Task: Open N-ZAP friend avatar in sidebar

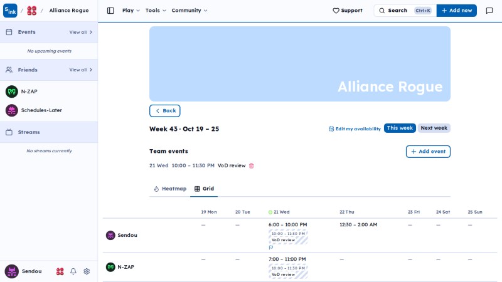Action: [12, 91]
